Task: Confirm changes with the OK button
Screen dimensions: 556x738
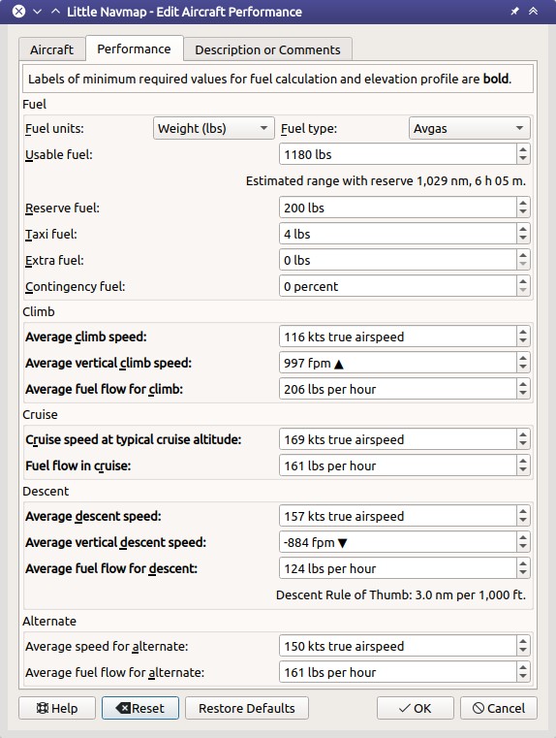Action: pos(415,708)
